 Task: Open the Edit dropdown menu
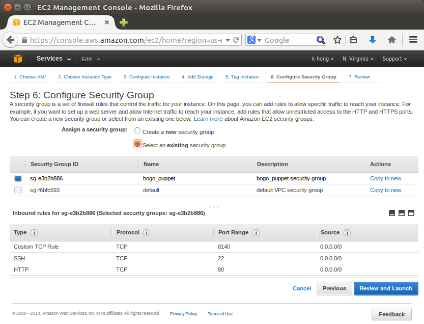tap(91, 59)
